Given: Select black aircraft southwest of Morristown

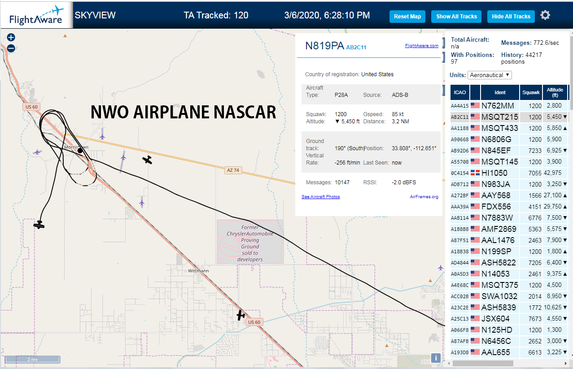Looking at the screenshot, I should click(x=39, y=224).
